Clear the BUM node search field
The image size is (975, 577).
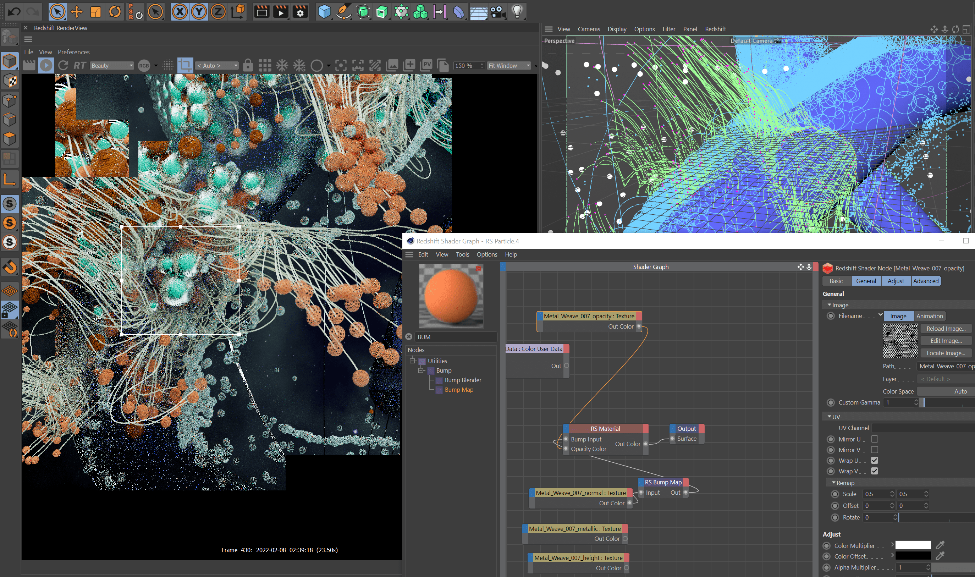tap(409, 337)
